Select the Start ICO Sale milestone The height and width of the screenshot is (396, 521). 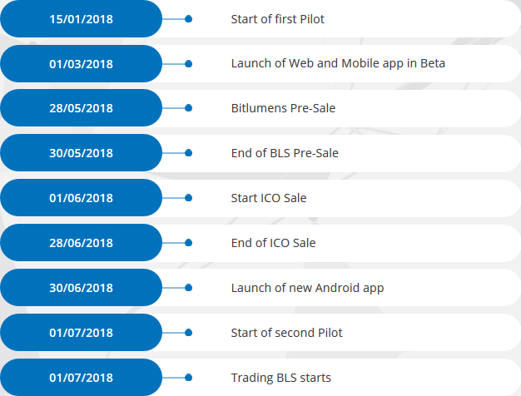click(269, 198)
